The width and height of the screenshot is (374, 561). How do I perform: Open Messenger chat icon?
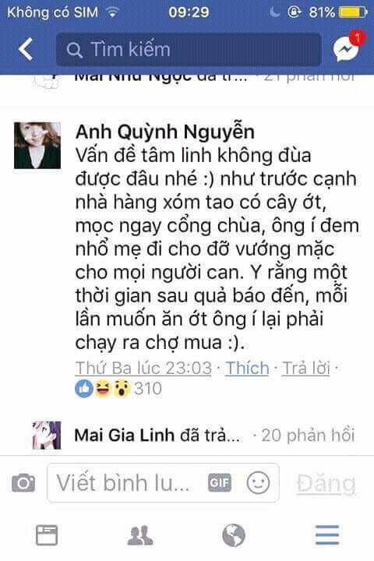(348, 48)
